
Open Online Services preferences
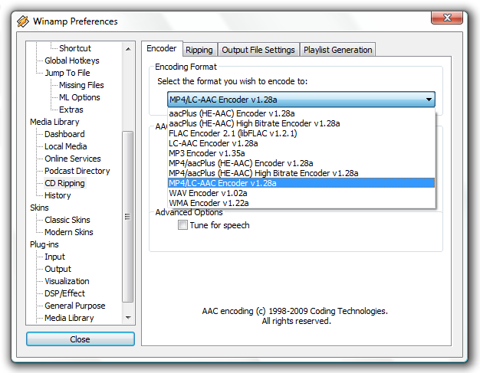point(73,159)
